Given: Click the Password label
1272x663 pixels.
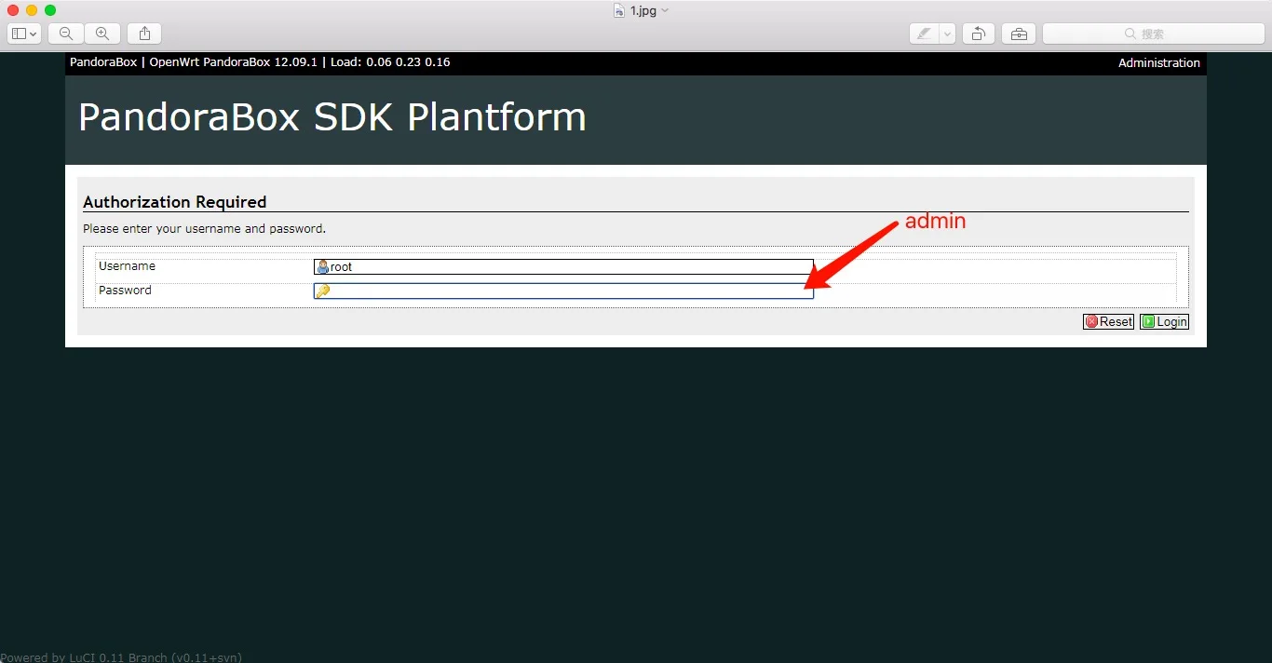Looking at the screenshot, I should (125, 291).
